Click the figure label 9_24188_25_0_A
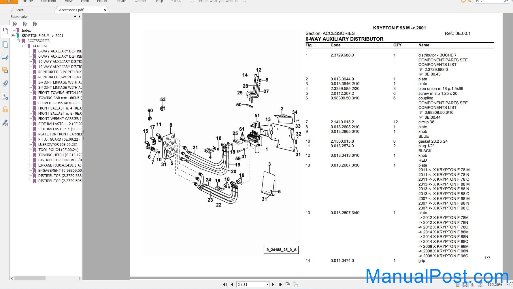The image size is (513, 289). 281,250
